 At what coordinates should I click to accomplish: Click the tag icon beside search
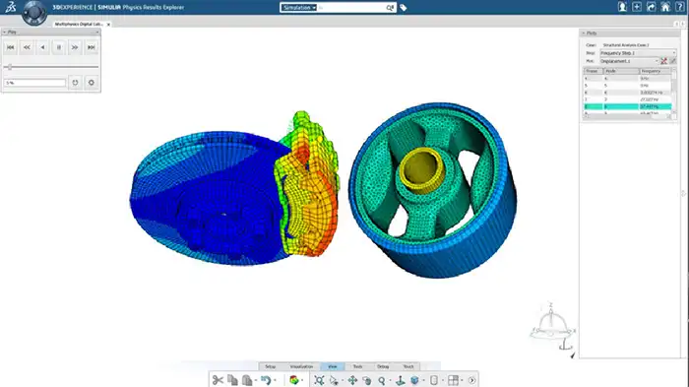[x=403, y=8]
